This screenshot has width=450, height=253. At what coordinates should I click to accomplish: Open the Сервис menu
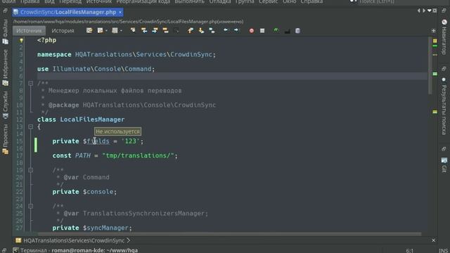pos(268,1)
